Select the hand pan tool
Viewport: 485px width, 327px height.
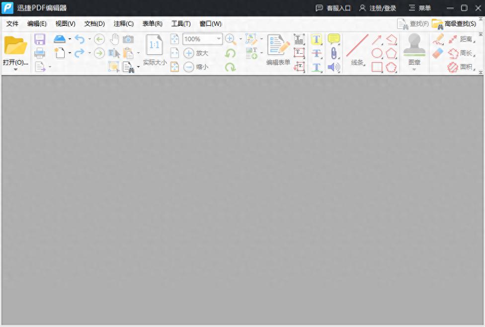(x=114, y=39)
